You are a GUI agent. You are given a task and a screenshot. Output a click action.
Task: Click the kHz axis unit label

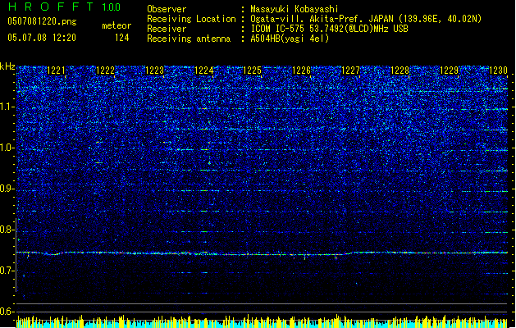(x=7, y=66)
